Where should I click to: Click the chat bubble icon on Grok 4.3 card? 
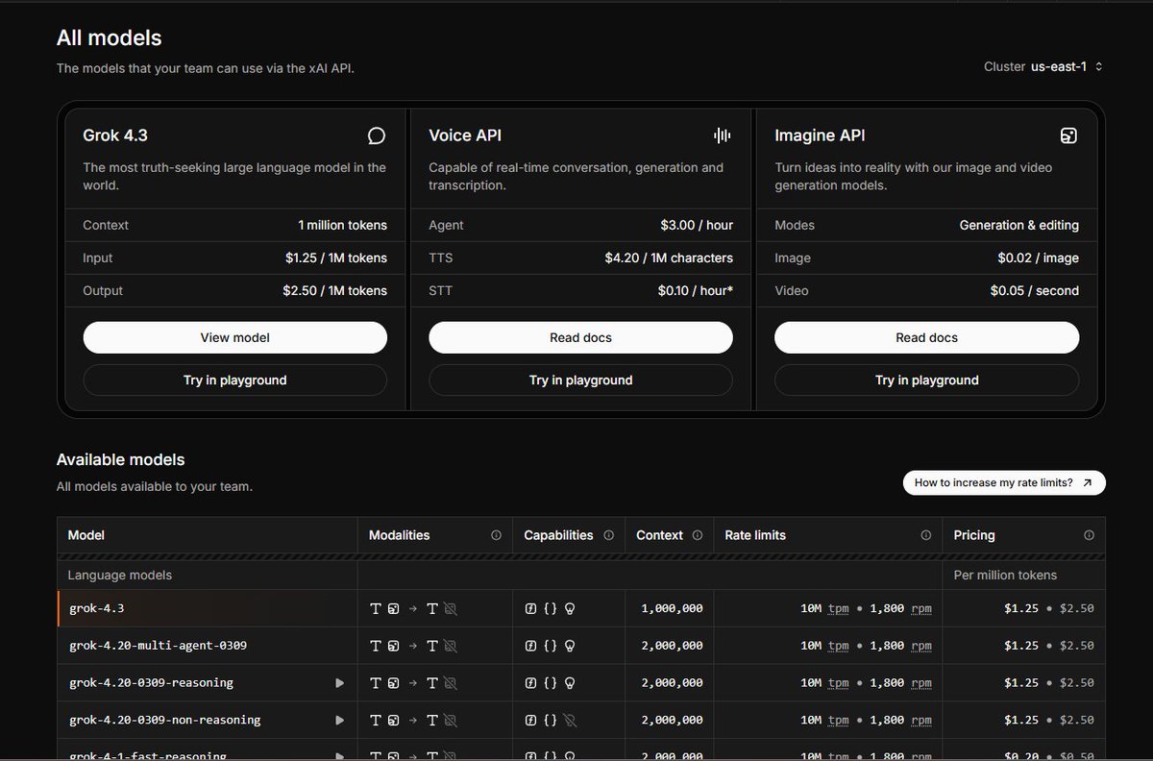[377, 135]
